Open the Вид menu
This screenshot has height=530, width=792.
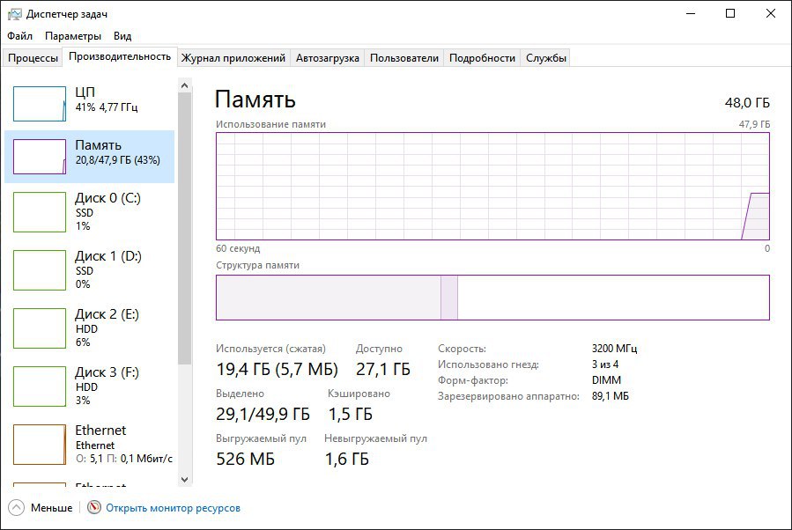122,36
